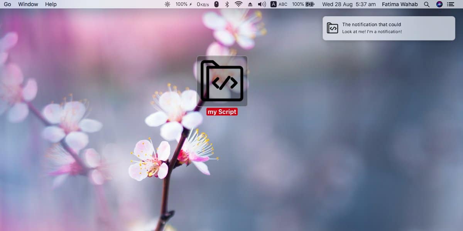The image size is (463, 231).
Task: Open the Wi-Fi status menu
Action: tap(239, 4)
